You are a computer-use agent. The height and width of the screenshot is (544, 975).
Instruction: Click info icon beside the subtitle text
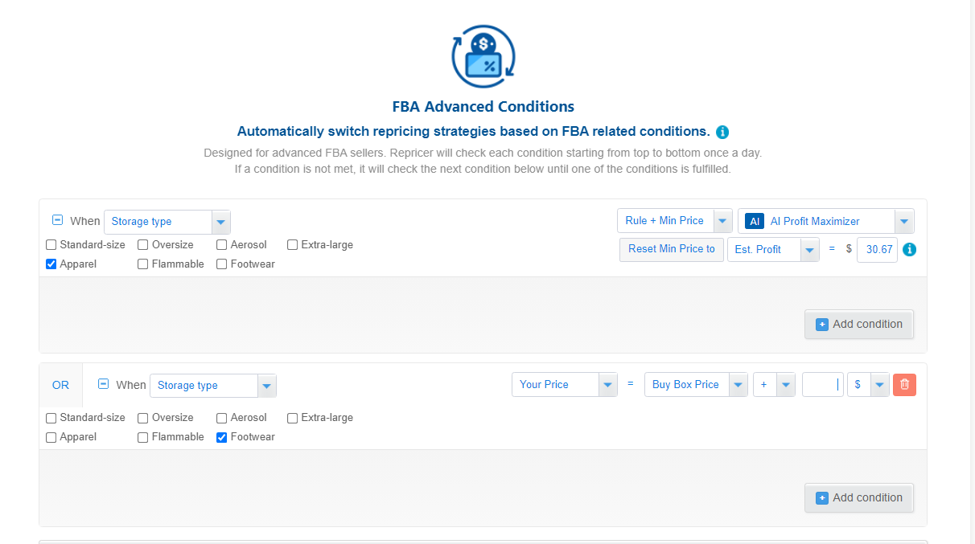tap(722, 132)
